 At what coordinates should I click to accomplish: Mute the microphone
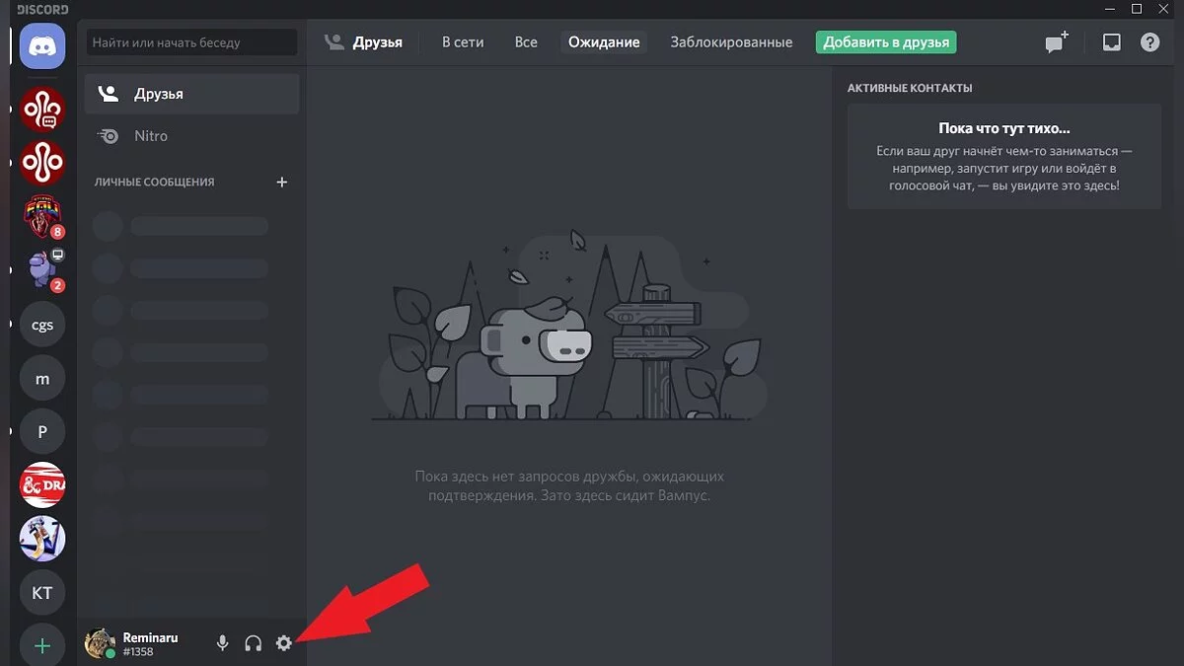[x=223, y=643]
